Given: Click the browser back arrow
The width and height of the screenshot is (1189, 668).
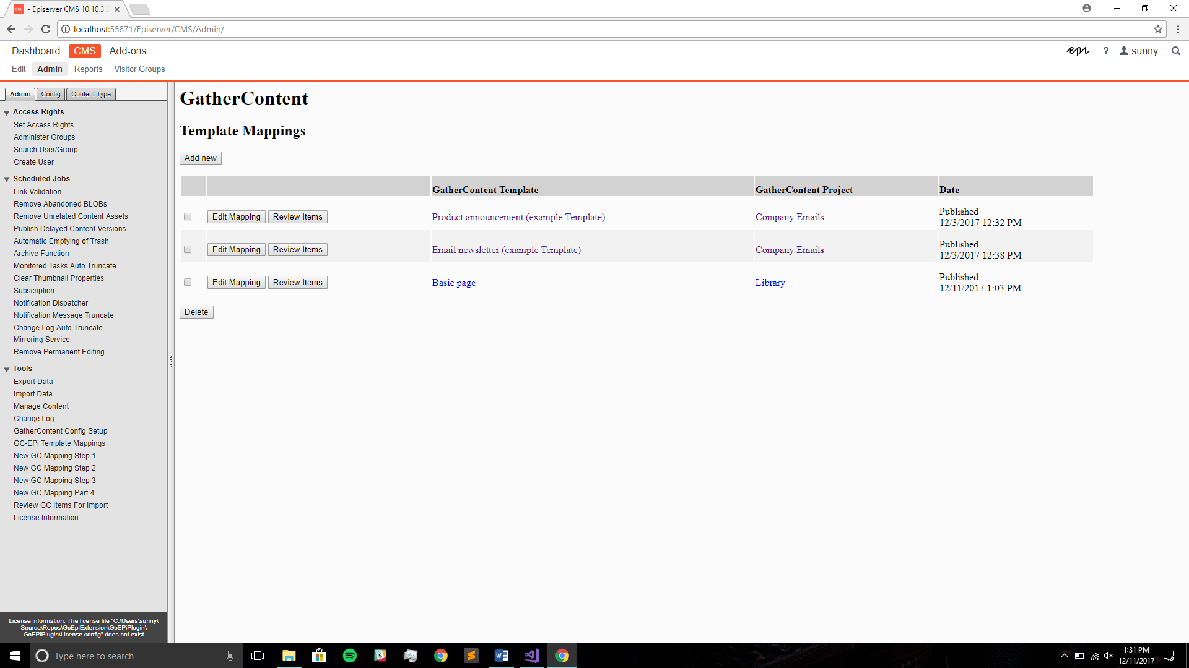Looking at the screenshot, I should point(11,29).
